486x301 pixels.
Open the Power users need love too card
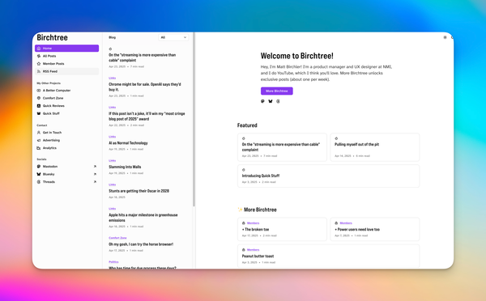tap(375, 229)
